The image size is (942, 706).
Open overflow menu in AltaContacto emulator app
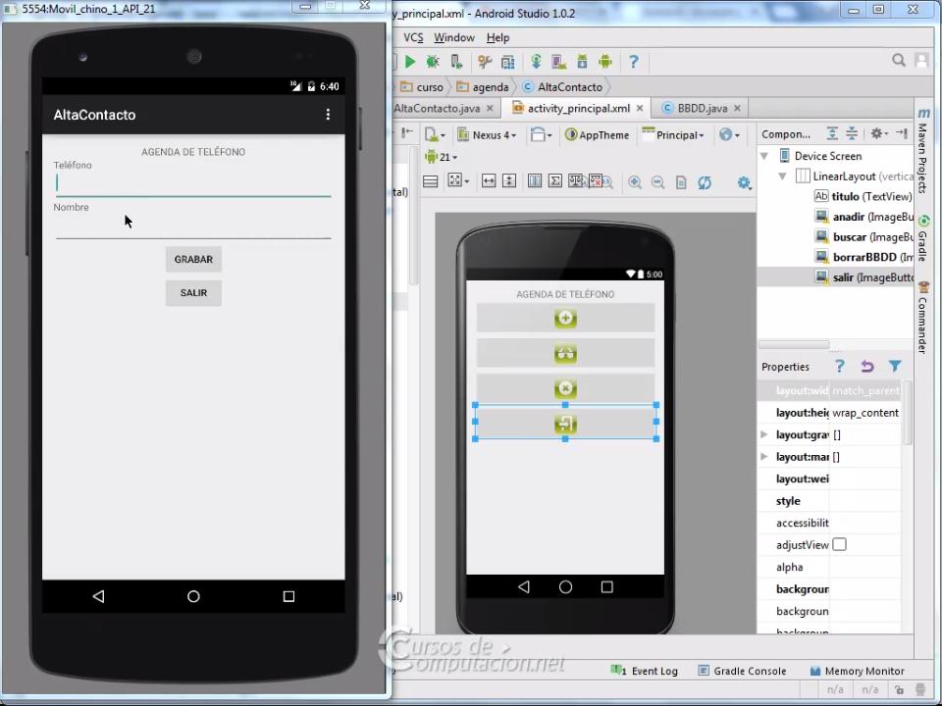pos(328,114)
